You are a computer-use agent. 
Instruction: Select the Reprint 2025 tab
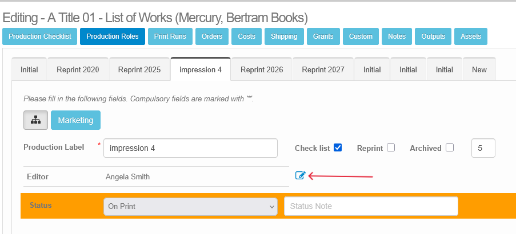pos(139,69)
